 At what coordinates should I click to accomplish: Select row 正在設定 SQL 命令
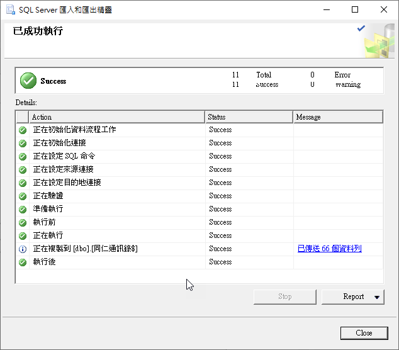tap(199, 157)
